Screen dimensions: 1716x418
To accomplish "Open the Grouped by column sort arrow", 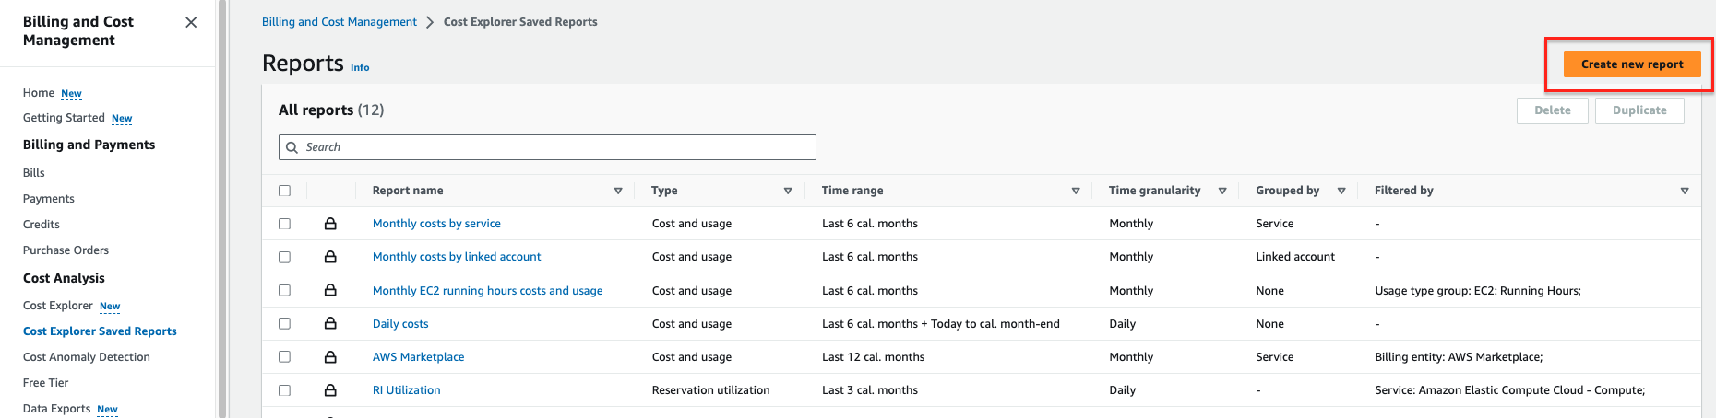I will click(x=1341, y=191).
